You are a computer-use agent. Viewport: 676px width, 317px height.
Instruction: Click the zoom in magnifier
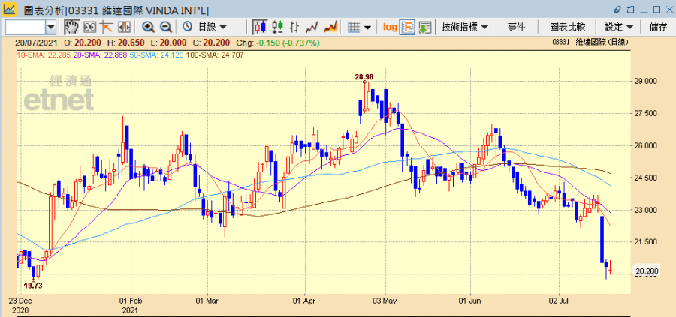148,27
